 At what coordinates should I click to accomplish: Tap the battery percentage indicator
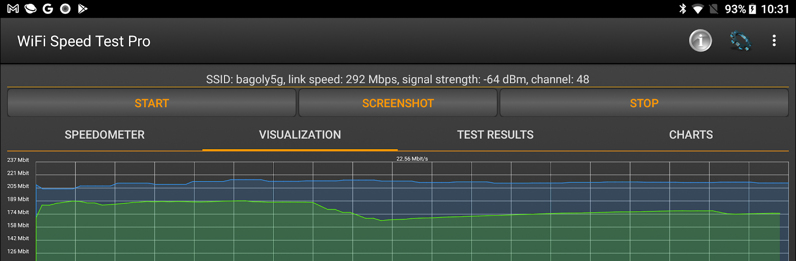736,9
